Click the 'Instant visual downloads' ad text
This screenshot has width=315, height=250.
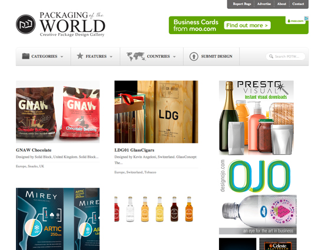coord(266,97)
